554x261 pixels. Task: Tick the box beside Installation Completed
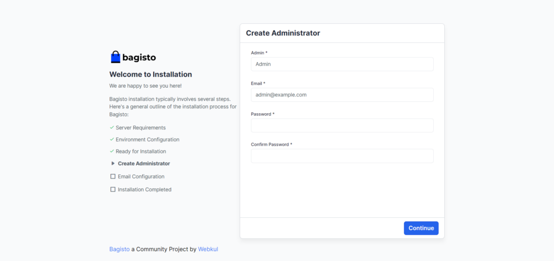click(113, 190)
